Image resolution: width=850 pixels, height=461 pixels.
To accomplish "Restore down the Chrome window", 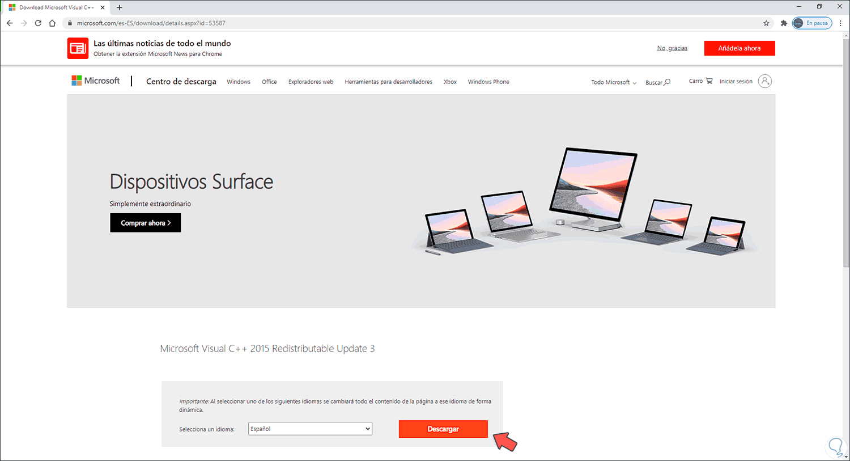I will 819,7.
